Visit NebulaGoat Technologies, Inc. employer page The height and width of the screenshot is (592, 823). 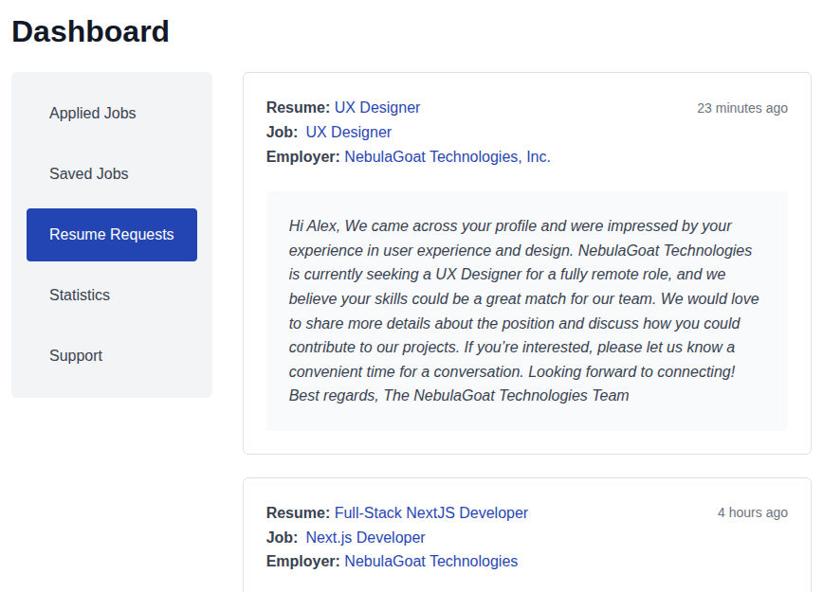point(448,157)
